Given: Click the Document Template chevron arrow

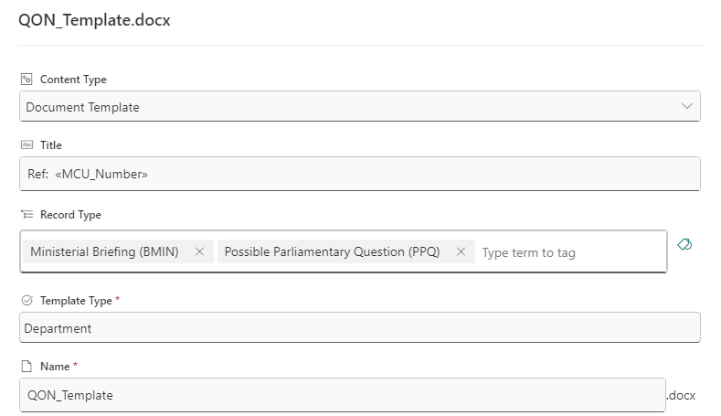Looking at the screenshot, I should 687,107.
